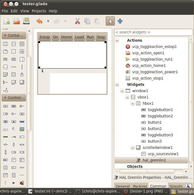Open the Projects menu
Viewport: 194px width, 195px height.
pyautogui.click(x=39, y=11)
